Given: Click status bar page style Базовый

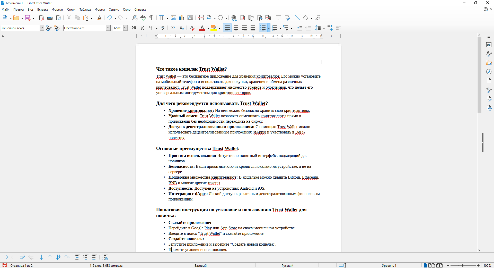Looking at the screenshot, I should [x=200, y=265].
